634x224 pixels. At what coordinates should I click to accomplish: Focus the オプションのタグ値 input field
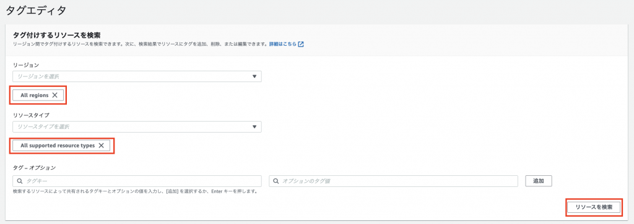393,181
